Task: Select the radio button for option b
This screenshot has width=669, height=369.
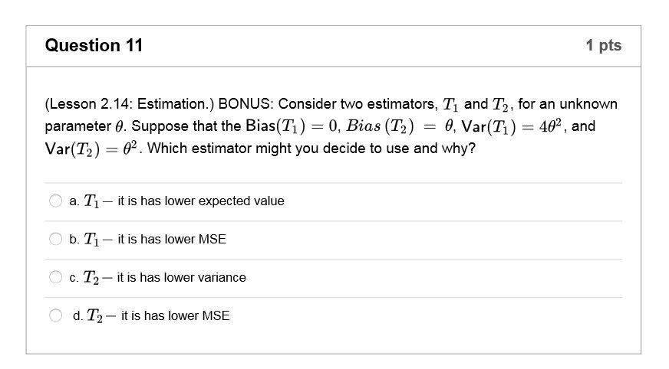Action: point(55,239)
